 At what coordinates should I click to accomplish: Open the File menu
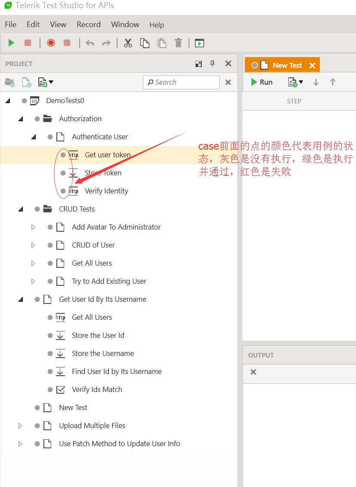pos(11,25)
